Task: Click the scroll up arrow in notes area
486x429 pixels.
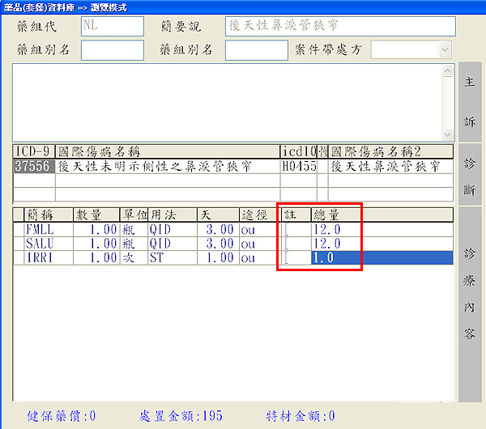Action: (448, 71)
